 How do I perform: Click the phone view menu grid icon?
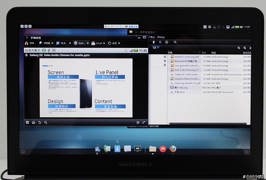(x=27, y=122)
